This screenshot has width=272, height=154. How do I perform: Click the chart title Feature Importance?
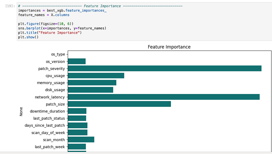tap(169, 47)
